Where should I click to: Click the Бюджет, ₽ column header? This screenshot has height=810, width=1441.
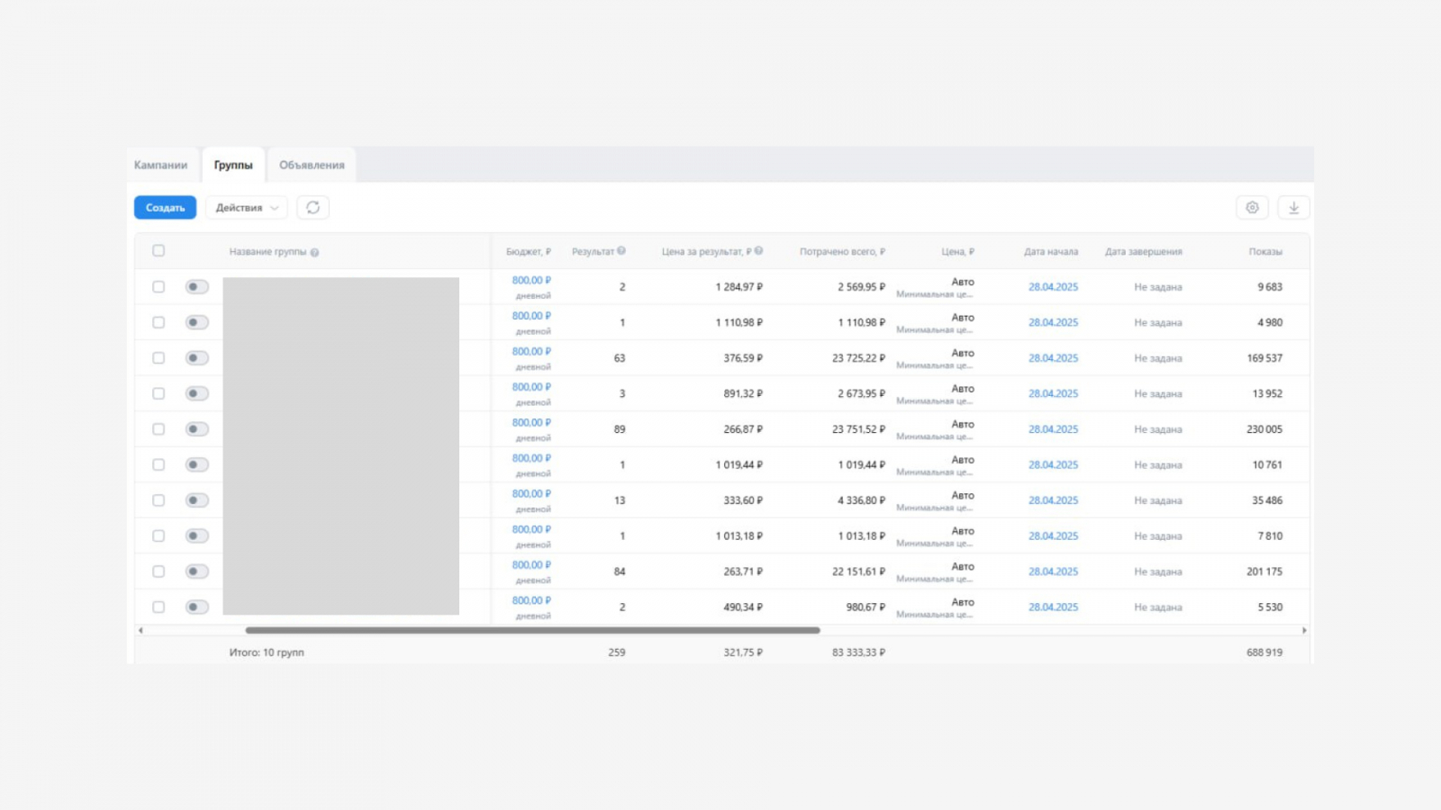click(529, 252)
